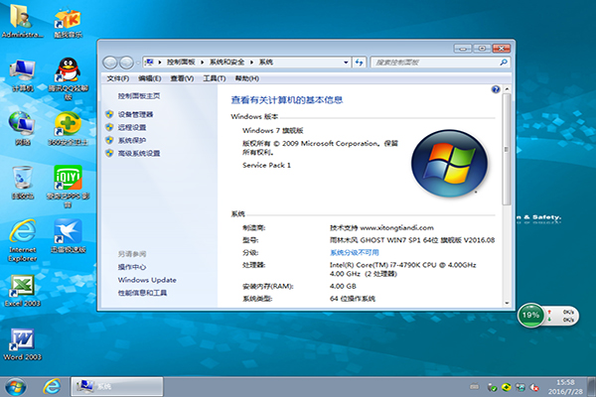Launch the Tencent QQ penguin shortcut

(68, 77)
